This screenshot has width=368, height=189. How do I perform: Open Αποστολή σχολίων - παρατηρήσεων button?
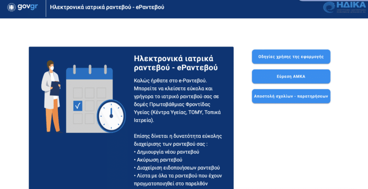pos(291,96)
